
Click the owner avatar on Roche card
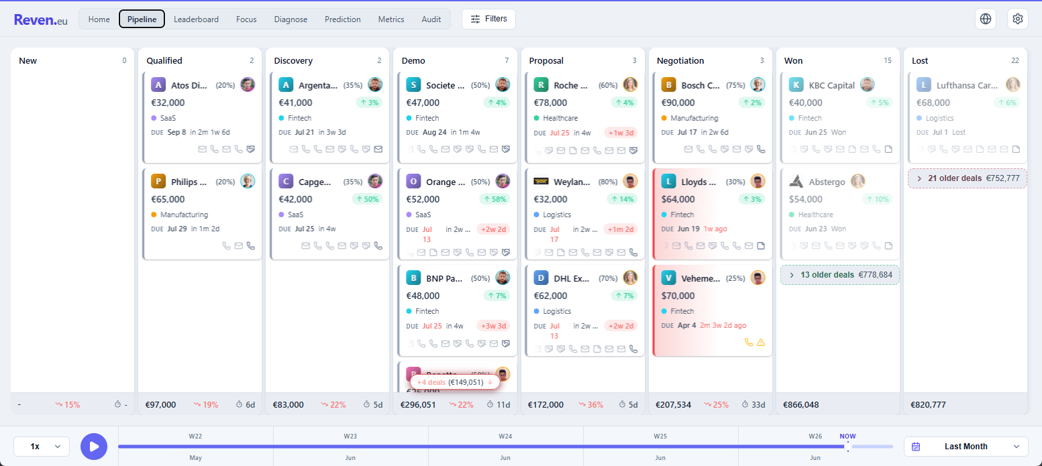[630, 84]
